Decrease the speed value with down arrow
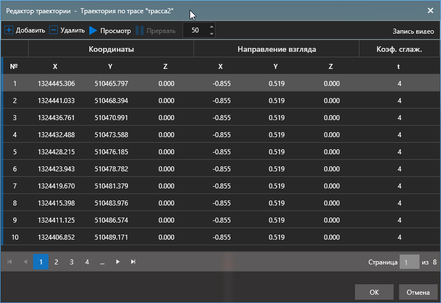Viewport: 441px width, 303px height. 212,34
